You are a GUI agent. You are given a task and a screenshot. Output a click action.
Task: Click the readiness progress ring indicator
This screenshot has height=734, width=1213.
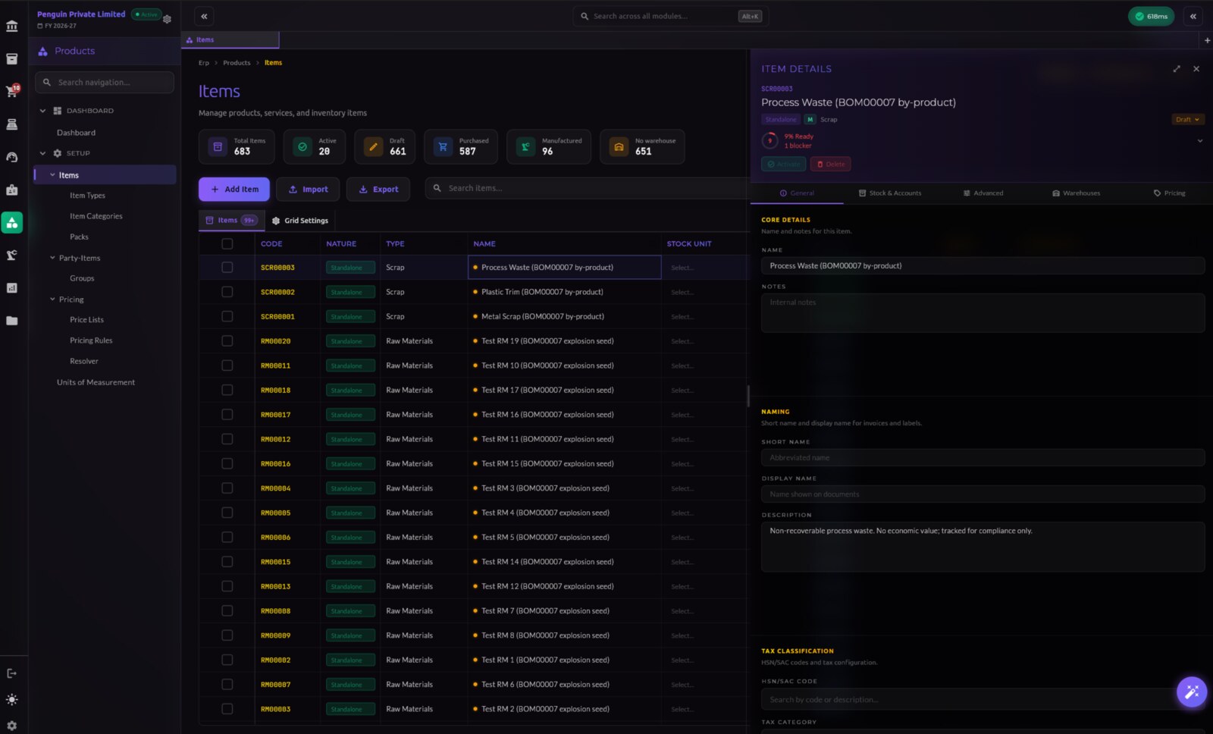[x=769, y=140]
